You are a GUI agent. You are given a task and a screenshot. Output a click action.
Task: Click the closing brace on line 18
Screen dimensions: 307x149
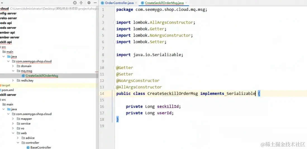[118, 119]
